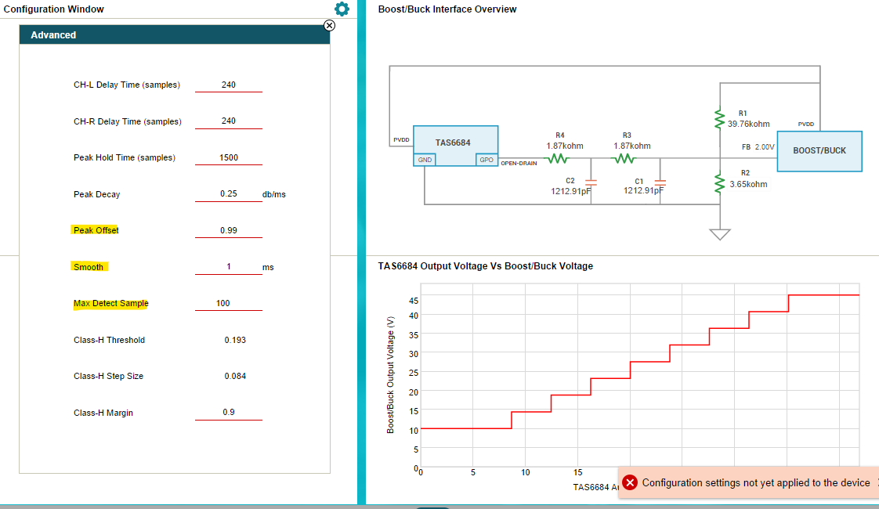Image resolution: width=879 pixels, height=509 pixels.
Task: Click the R2 3.65kohm value text
Action: pos(748,184)
